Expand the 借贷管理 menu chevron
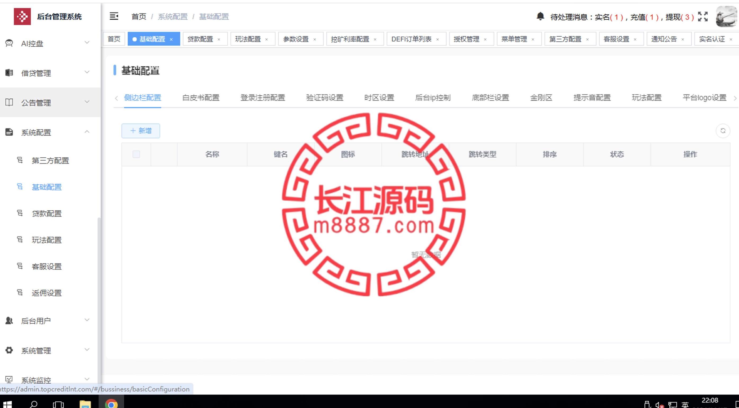 (x=87, y=72)
